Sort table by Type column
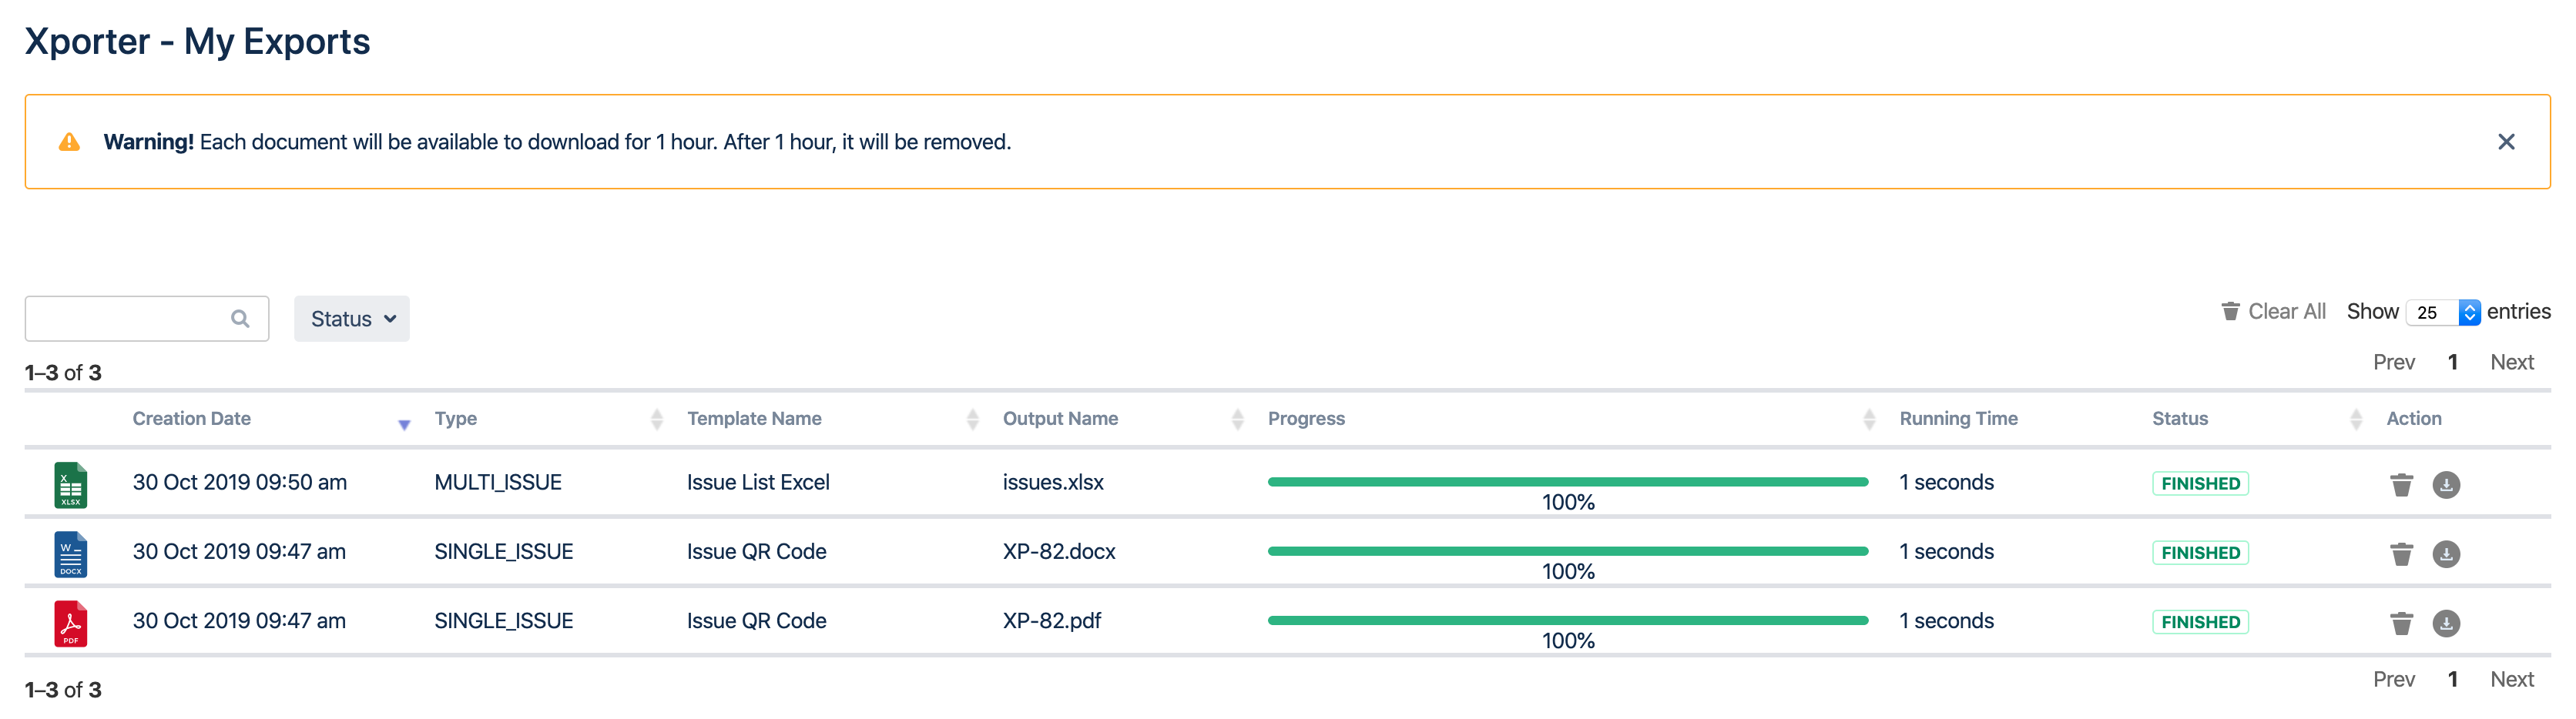This screenshot has height=719, width=2576. click(x=456, y=419)
